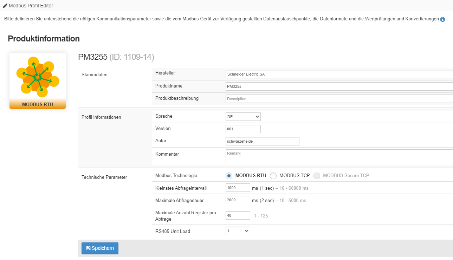
Task: Click the RS485 Unit Load label
Action: coord(173,231)
